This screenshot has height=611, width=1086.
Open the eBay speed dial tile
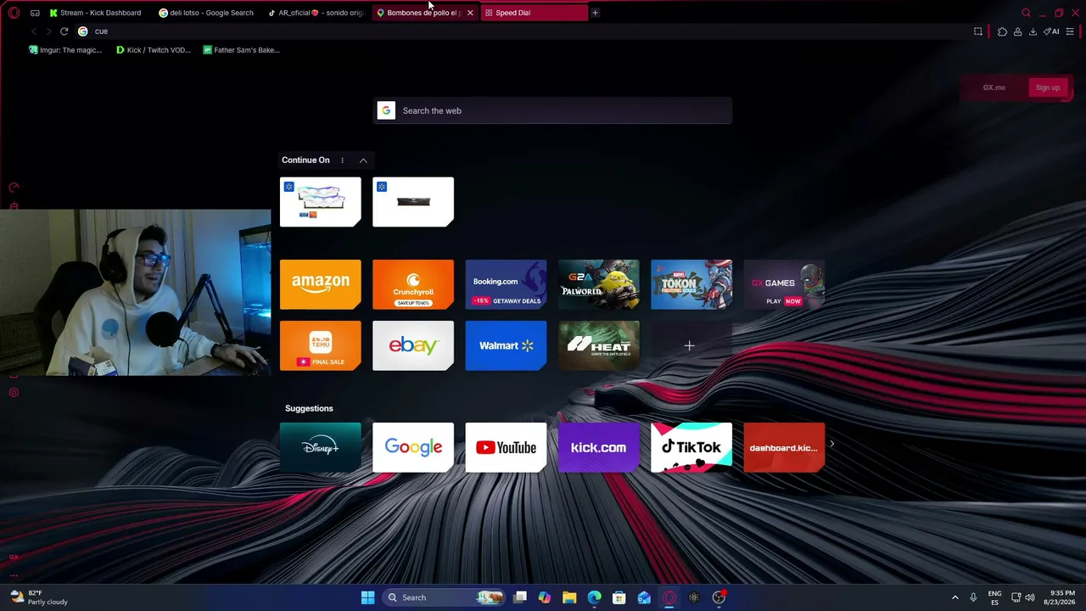click(413, 345)
